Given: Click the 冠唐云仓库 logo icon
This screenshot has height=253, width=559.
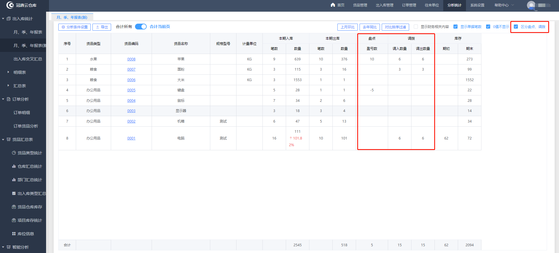Looking at the screenshot, I should (x=10, y=5).
